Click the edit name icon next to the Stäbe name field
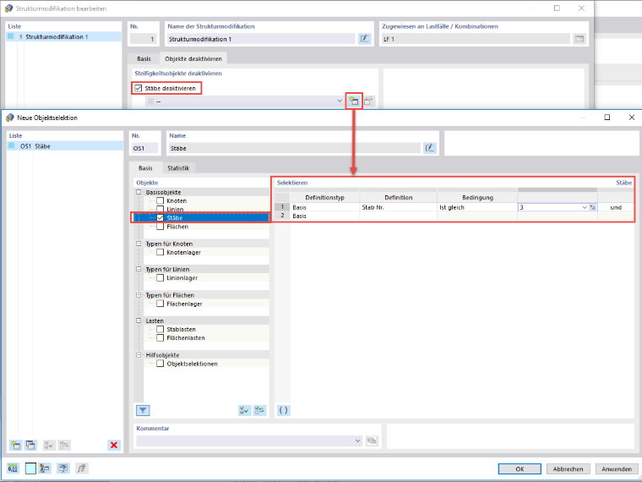The width and height of the screenshot is (642, 482). tap(429, 148)
